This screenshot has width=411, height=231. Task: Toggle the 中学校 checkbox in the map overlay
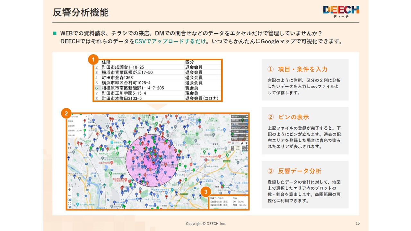point(247,139)
